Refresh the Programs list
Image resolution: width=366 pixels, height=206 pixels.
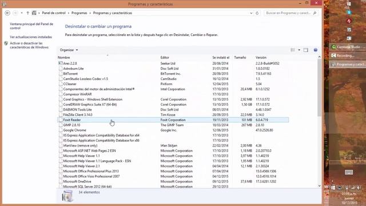point(257,13)
